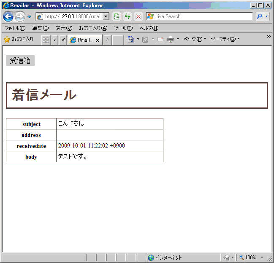Open search provider options dropdown

coord(267,16)
